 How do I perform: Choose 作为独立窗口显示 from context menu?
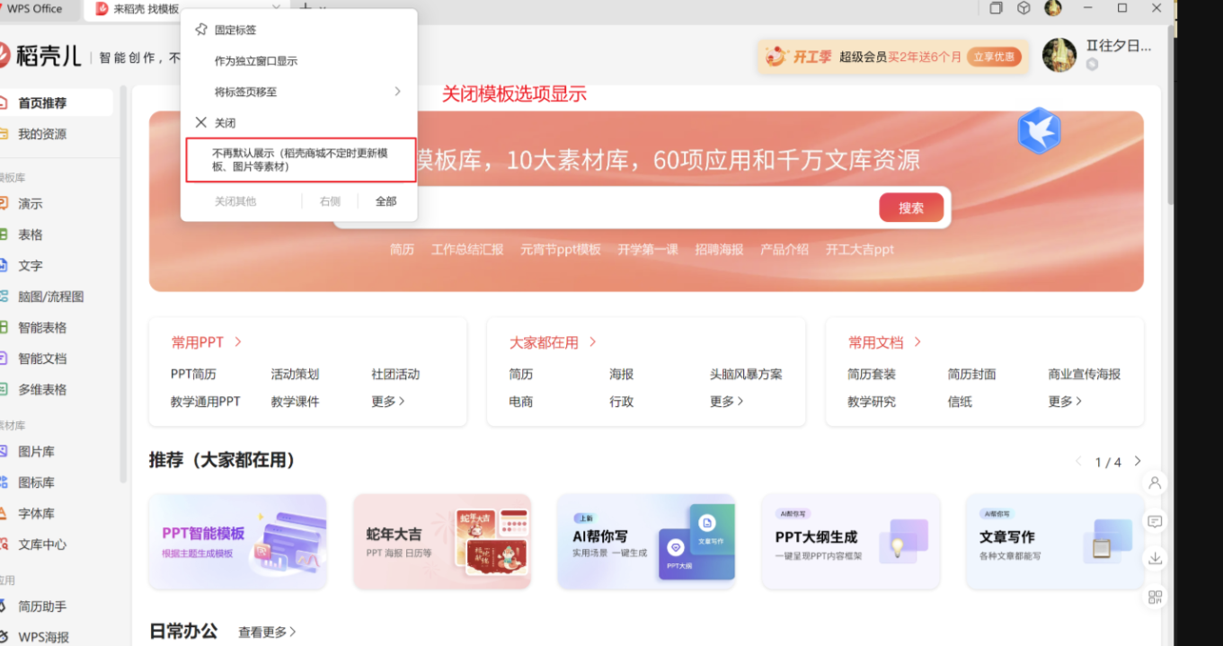[255, 61]
